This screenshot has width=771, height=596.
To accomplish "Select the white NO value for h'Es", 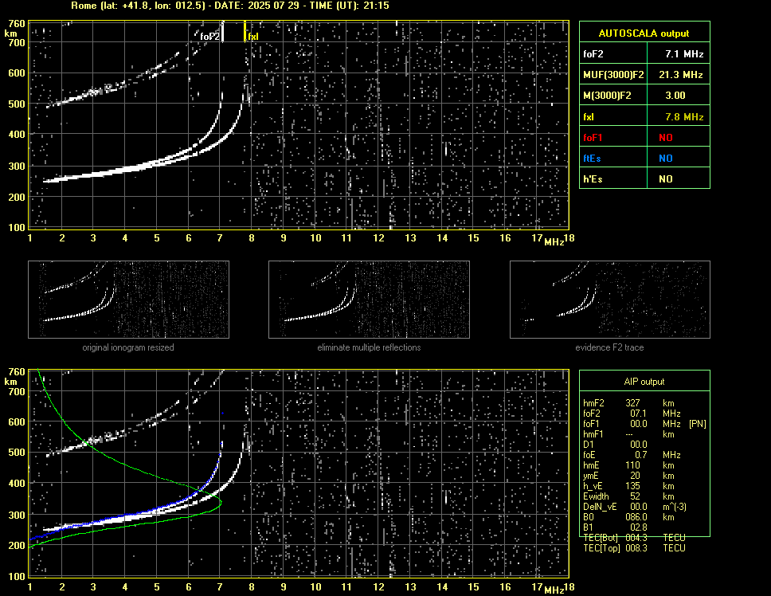I will [666, 179].
